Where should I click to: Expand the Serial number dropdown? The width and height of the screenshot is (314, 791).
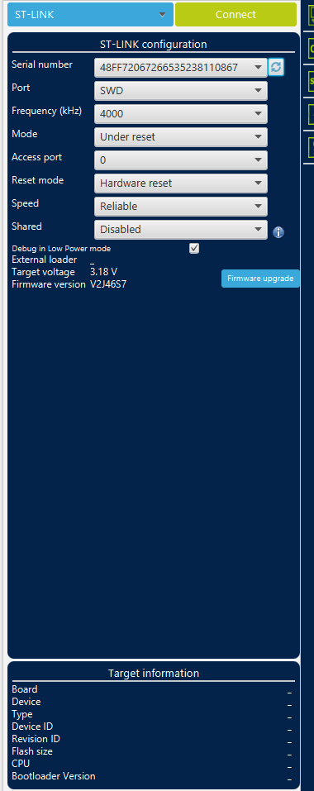(x=180, y=67)
